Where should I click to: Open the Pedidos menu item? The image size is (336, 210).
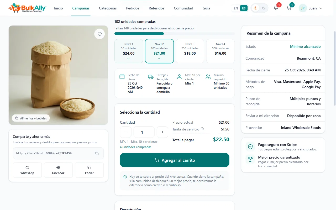pyautogui.click(x=133, y=8)
